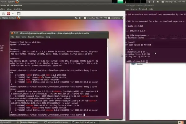Open Help menu in host terminal
Screen dimensions: 186x124
point(151,9)
